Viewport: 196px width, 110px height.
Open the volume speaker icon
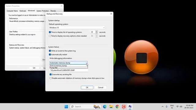click(x=181, y=107)
